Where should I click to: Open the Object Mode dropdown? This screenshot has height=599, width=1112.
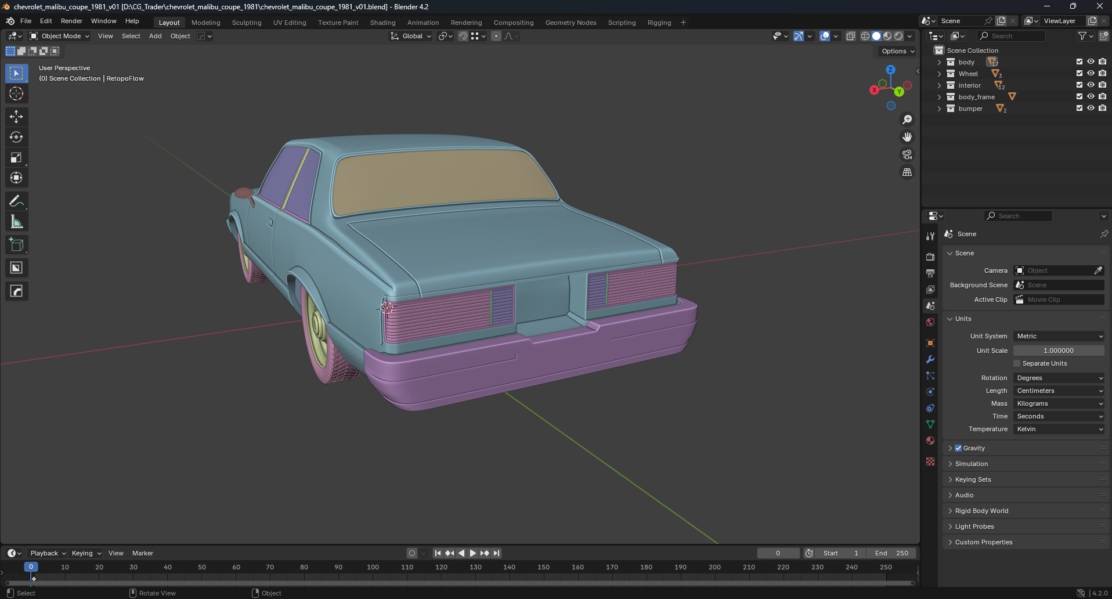tap(60, 36)
